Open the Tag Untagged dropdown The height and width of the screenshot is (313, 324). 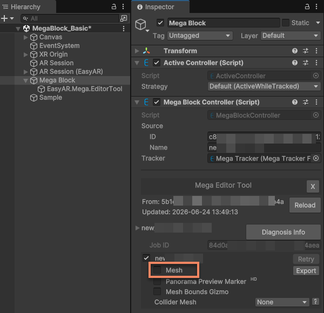(200, 36)
